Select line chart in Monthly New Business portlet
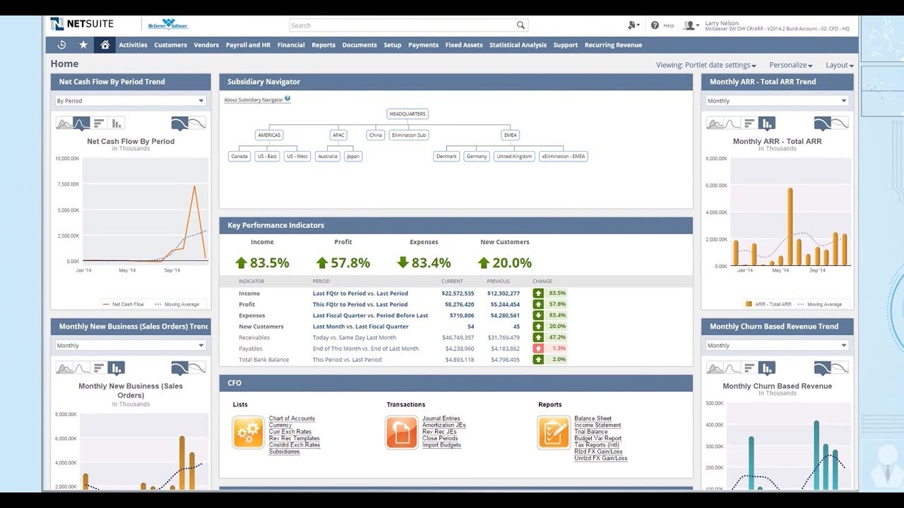Screen dimensions: 904x508 pos(81,368)
